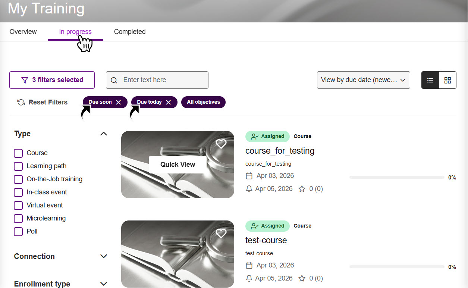Open the Overview tab

(x=23, y=32)
